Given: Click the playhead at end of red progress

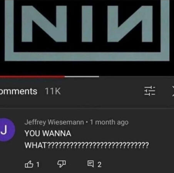Looking at the screenshot, I should click(65, 77).
